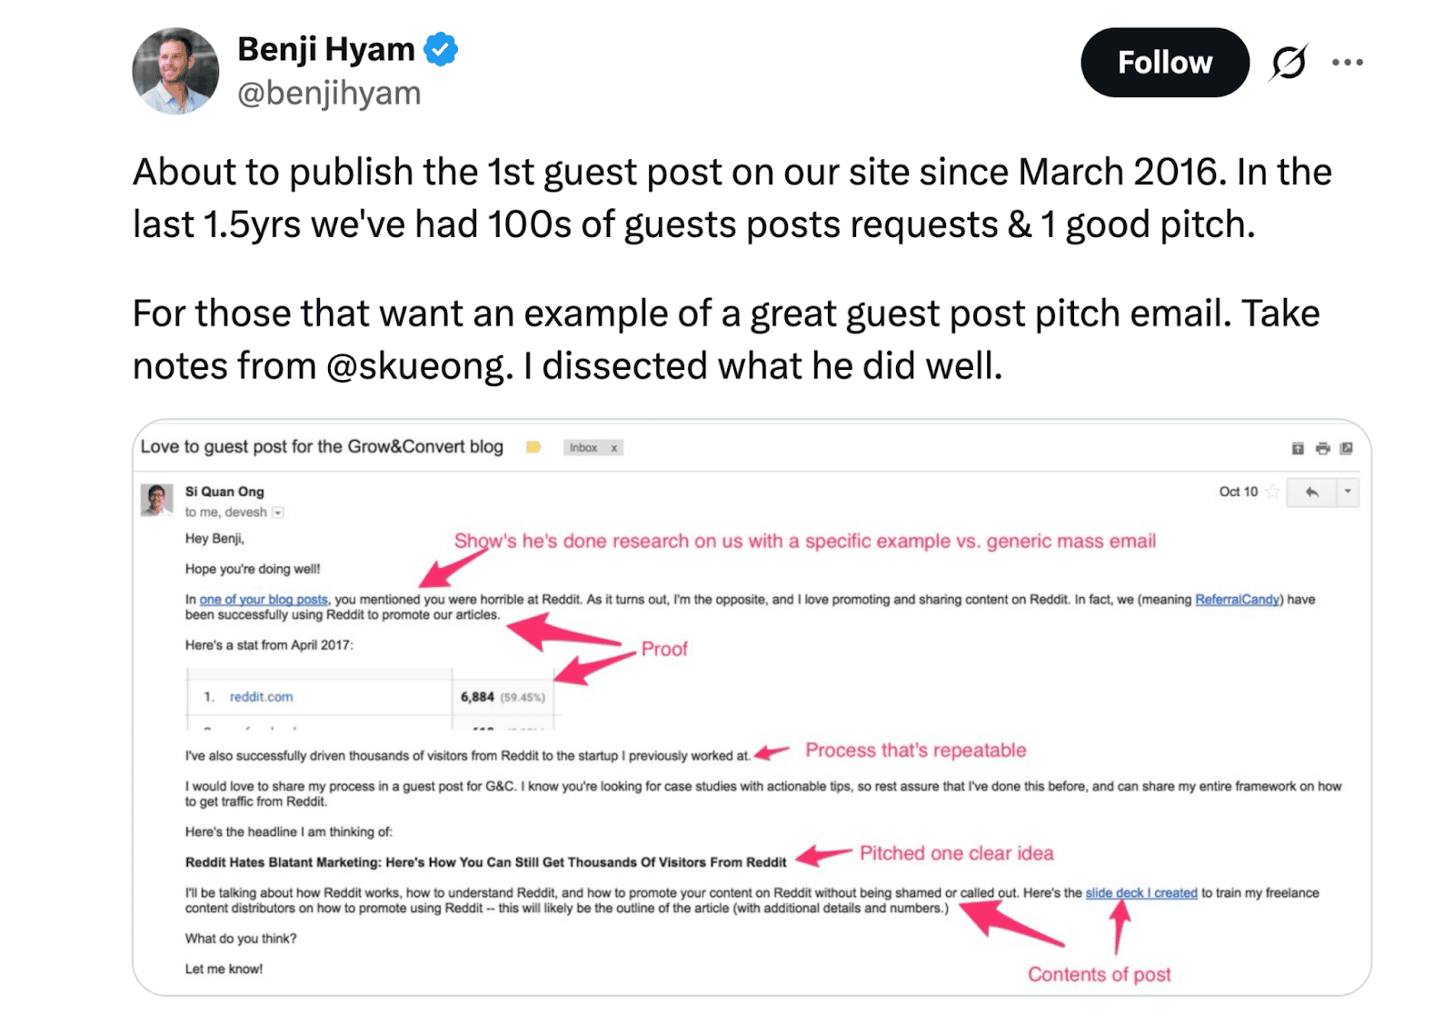The width and height of the screenshot is (1454, 1035).
Task: Open the 'slide deck I created' link
Action: [x=1141, y=892]
